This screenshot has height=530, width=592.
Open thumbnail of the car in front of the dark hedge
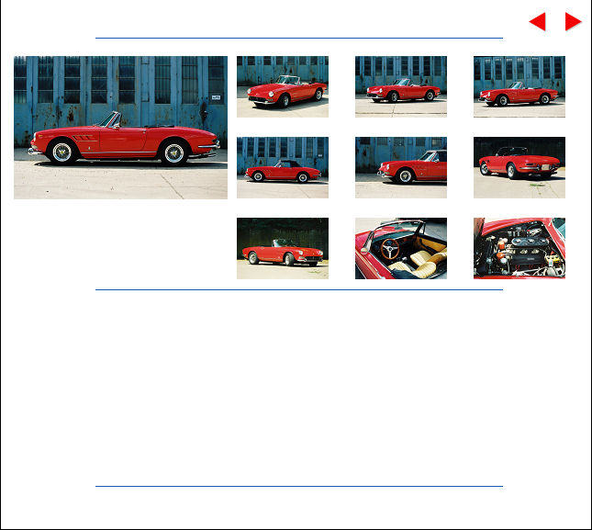[x=283, y=248]
